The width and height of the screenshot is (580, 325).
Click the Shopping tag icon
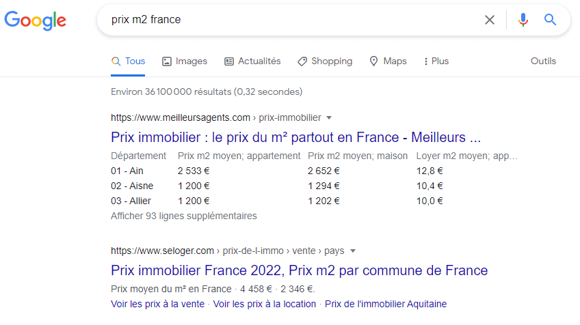[x=302, y=61]
